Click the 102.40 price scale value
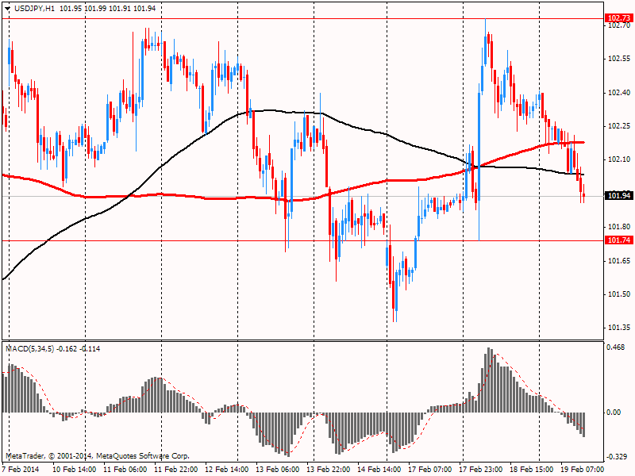Screen dimensions: 635x476 tap(619, 93)
